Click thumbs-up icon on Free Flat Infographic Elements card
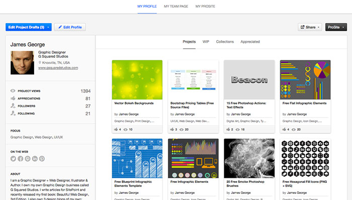Screen dimensions: 352x200 point(284,129)
